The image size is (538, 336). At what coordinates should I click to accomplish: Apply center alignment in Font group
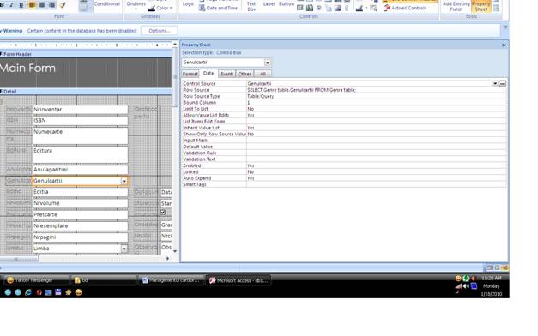click(x=42, y=5)
